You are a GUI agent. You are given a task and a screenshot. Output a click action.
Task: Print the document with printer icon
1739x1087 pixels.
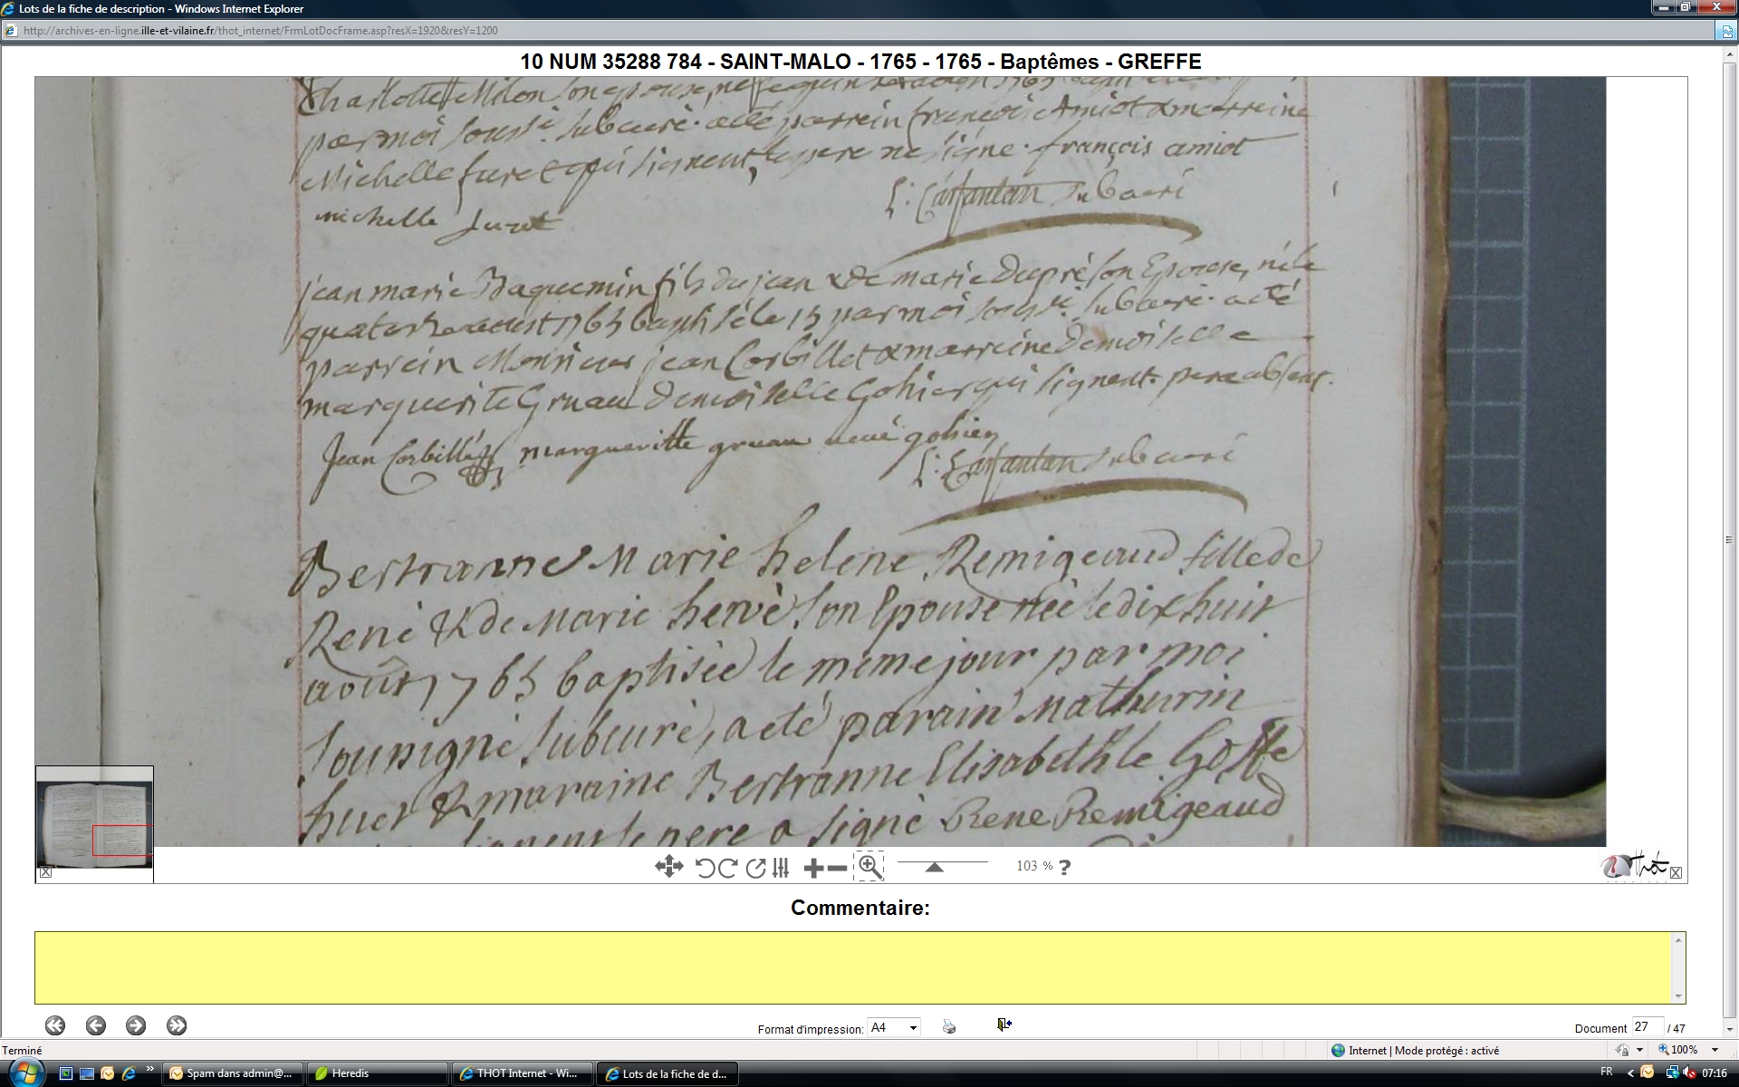tap(948, 1026)
